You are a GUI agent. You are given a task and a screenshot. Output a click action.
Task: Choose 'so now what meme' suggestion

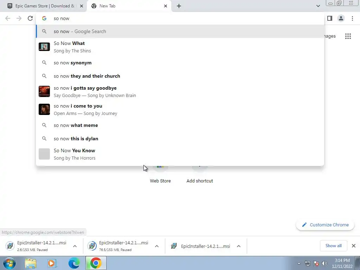tap(180, 126)
